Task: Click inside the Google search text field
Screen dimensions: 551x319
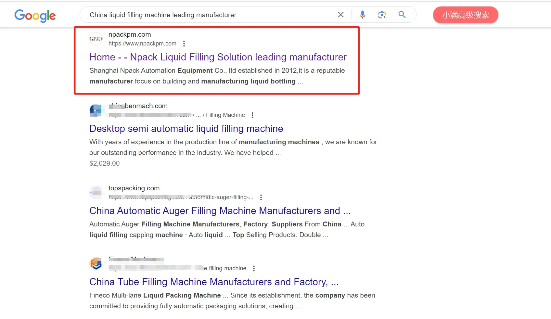Action: [x=208, y=15]
